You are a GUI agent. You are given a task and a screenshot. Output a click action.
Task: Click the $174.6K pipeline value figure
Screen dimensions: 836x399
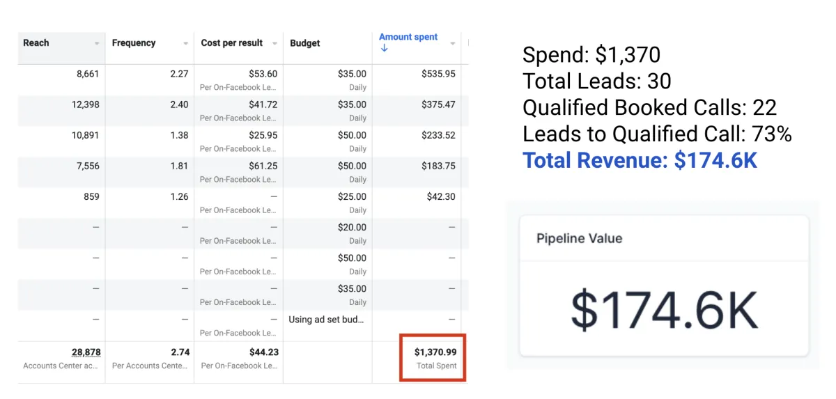coord(664,310)
